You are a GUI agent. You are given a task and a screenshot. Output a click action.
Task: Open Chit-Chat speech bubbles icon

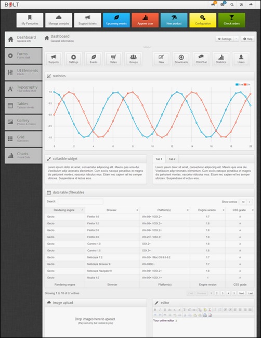click(x=201, y=59)
